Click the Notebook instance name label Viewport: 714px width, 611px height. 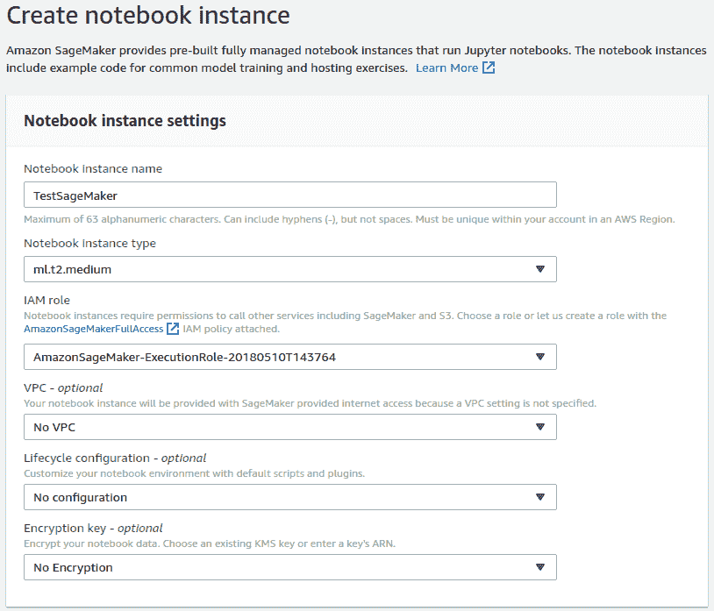[x=93, y=169]
